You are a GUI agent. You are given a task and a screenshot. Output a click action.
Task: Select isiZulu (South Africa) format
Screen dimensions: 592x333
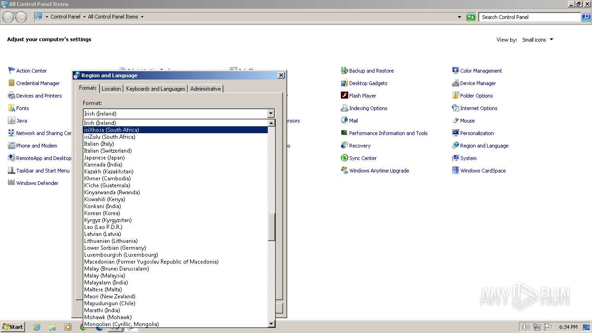(175, 137)
